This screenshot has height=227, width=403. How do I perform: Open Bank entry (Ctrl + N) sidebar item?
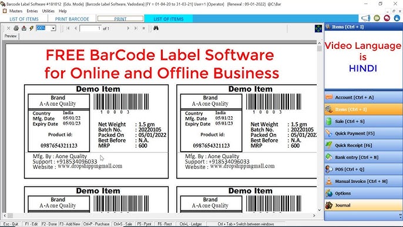coord(364,157)
